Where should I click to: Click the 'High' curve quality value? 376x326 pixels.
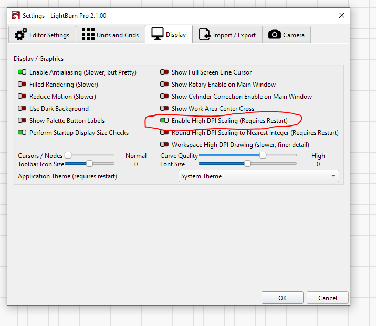(x=318, y=156)
